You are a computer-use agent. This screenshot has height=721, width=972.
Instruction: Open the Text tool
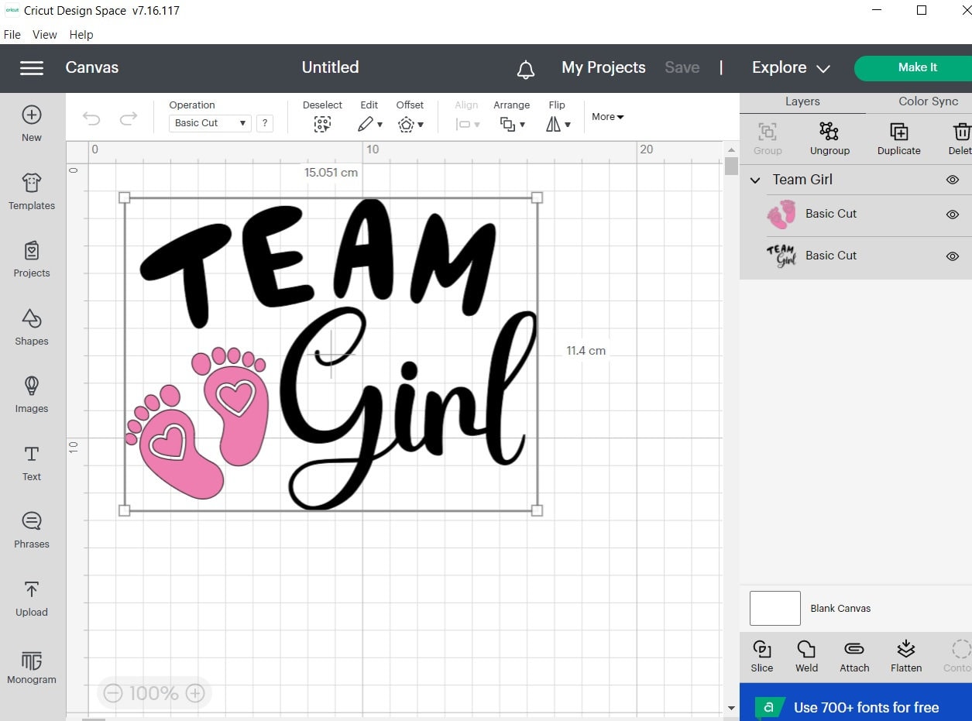31,463
